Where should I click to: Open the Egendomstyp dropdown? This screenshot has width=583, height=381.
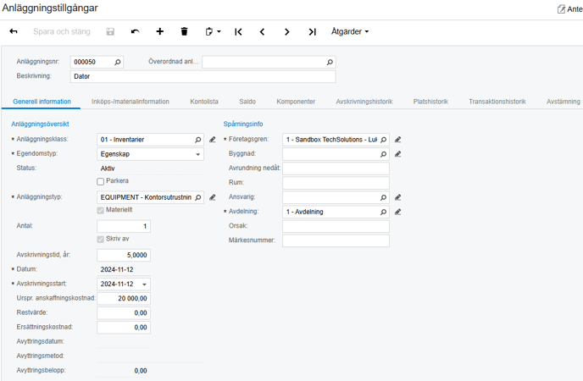click(x=198, y=154)
